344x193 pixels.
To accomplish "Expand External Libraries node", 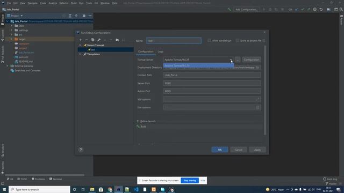I will (x=8, y=66).
